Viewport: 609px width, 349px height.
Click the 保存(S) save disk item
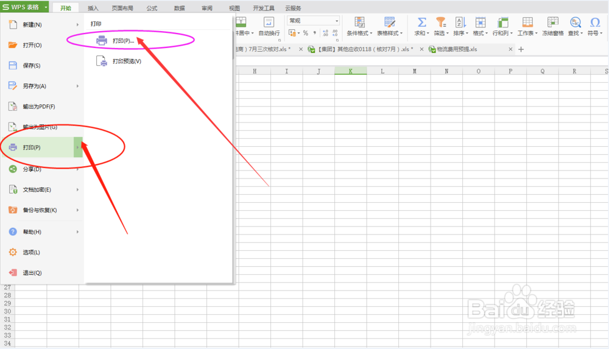pos(42,66)
